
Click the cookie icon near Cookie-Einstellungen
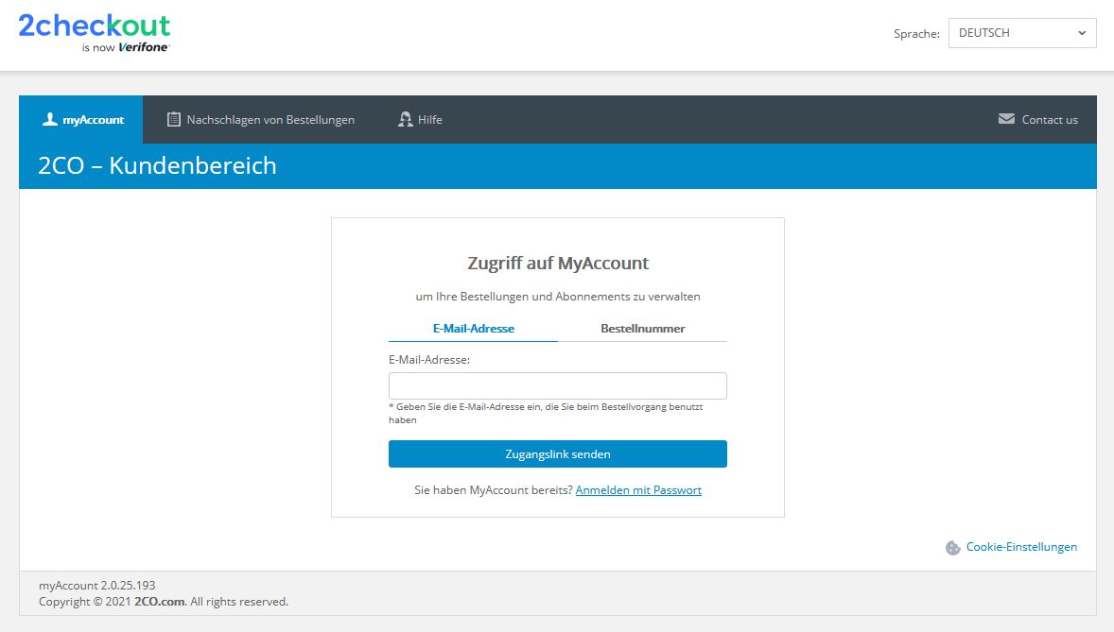click(952, 548)
